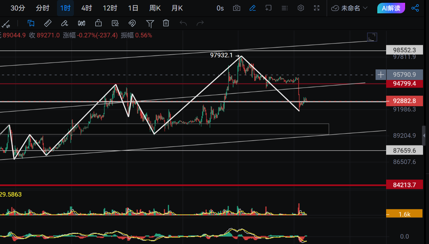Enter fullscreen with the expand arrows icon
The height and width of the screenshot is (244, 429).
point(316,8)
